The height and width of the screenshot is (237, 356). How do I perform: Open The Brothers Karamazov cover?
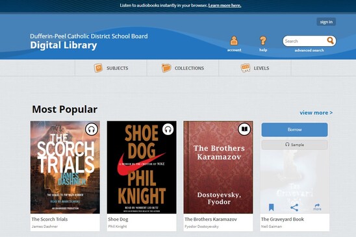[x=218, y=167]
